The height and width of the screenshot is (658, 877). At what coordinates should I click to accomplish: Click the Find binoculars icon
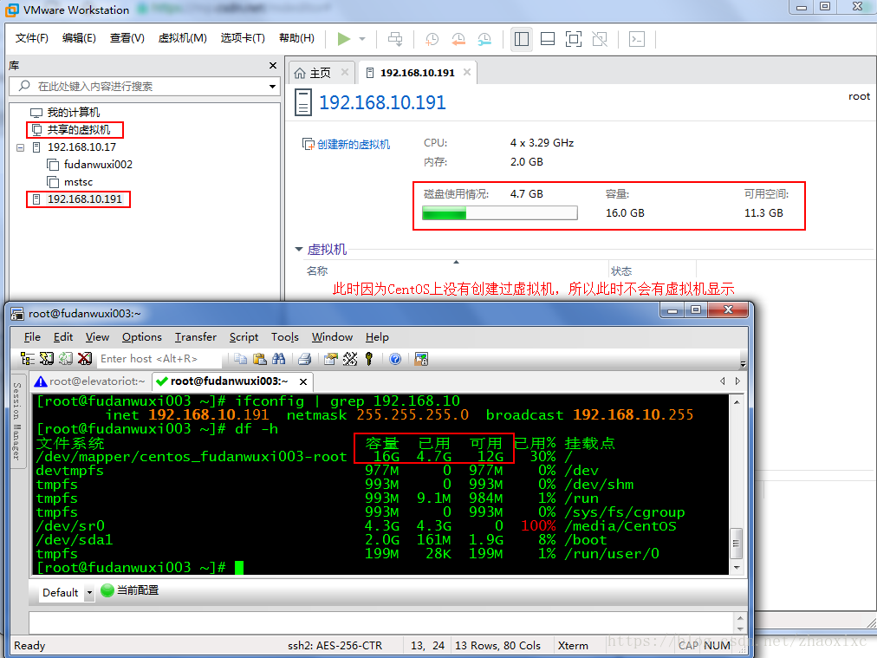(x=278, y=359)
